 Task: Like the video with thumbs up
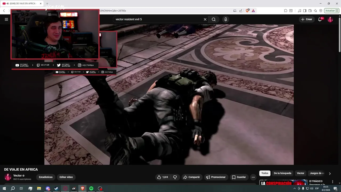(x=163, y=177)
